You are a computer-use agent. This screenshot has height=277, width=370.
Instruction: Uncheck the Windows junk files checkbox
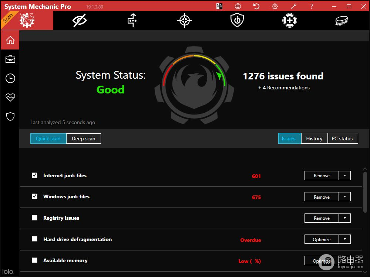[x=35, y=196]
